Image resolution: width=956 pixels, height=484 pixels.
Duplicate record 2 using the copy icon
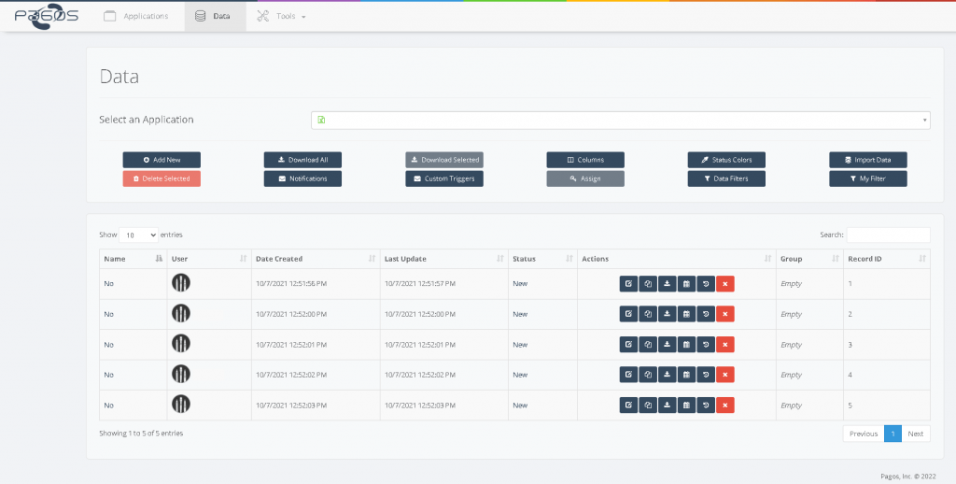(648, 314)
